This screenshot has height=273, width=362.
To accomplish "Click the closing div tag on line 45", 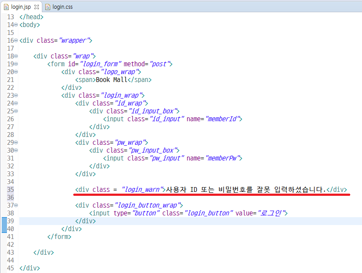I will pos(30,268).
